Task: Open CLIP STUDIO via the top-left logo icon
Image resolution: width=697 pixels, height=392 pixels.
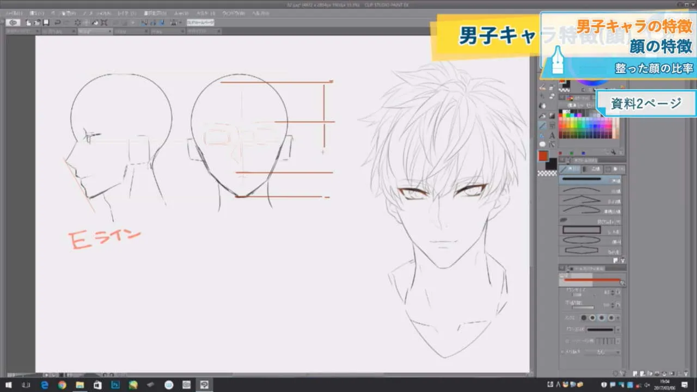Action: [x=13, y=22]
